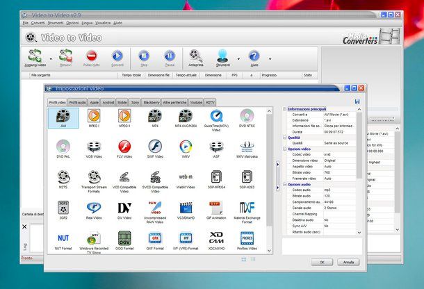424x289 pixels.
Task: Choose the MPEG II format icon
Action: 124,118
